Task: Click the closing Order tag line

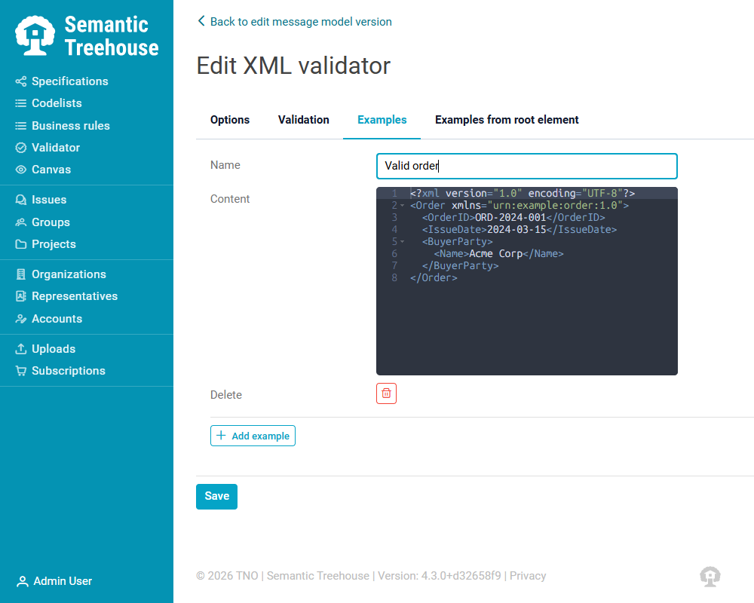Action: 434,278
